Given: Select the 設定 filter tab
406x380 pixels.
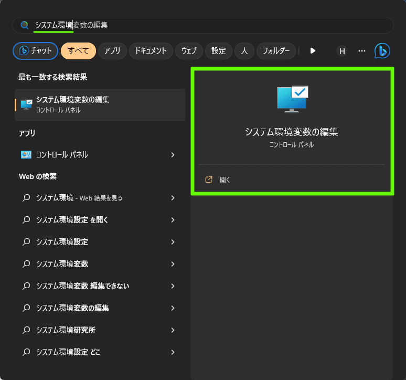Looking at the screenshot, I should [x=219, y=51].
